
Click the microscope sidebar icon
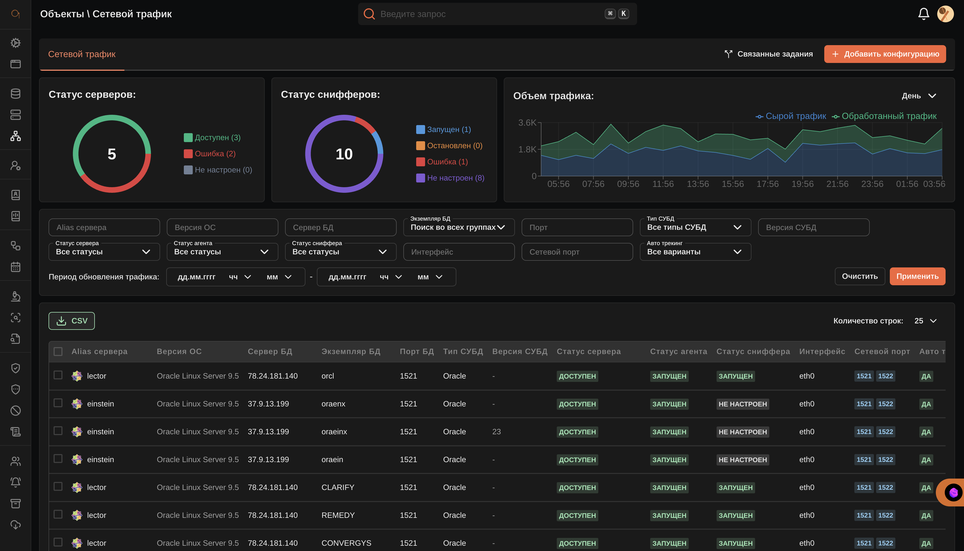[16, 296]
